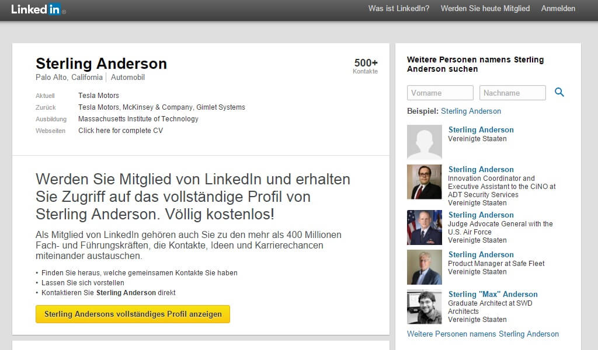598x350 pixels.
Task: Open the example Sterling Anderson link
Action: (x=471, y=111)
